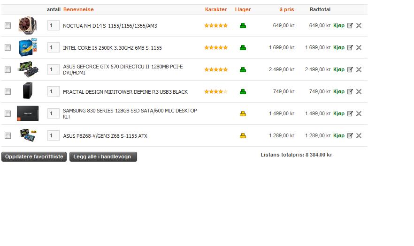The image size is (414, 246).
Task: Click quantity field for SAMSUNG 830 SSD
Action: (x=54, y=114)
